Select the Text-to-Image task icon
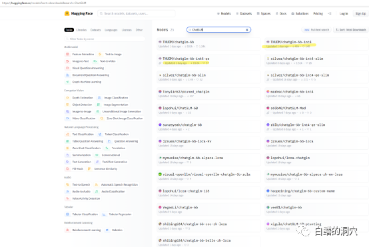The width and height of the screenshot is (369, 247). (x=100, y=54)
